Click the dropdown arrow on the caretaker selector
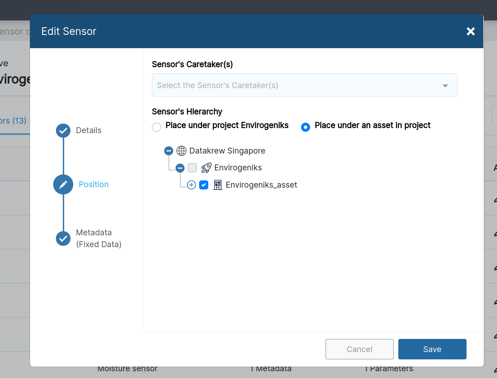 pyautogui.click(x=445, y=85)
